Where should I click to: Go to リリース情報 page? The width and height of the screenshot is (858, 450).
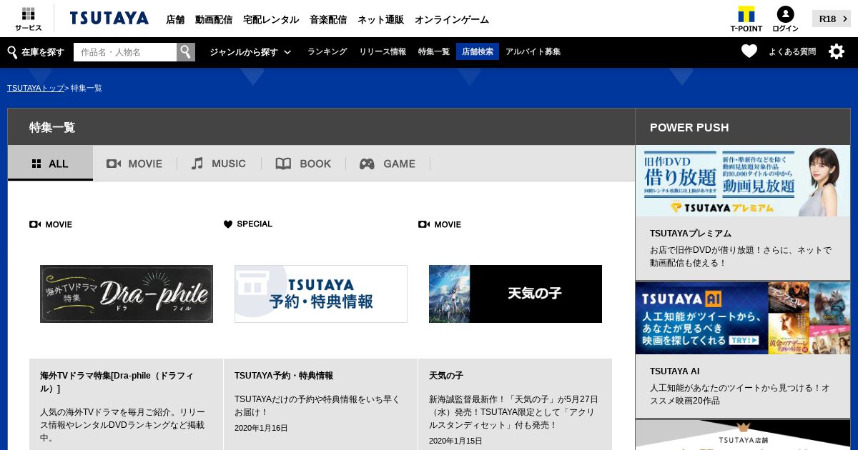coord(383,51)
